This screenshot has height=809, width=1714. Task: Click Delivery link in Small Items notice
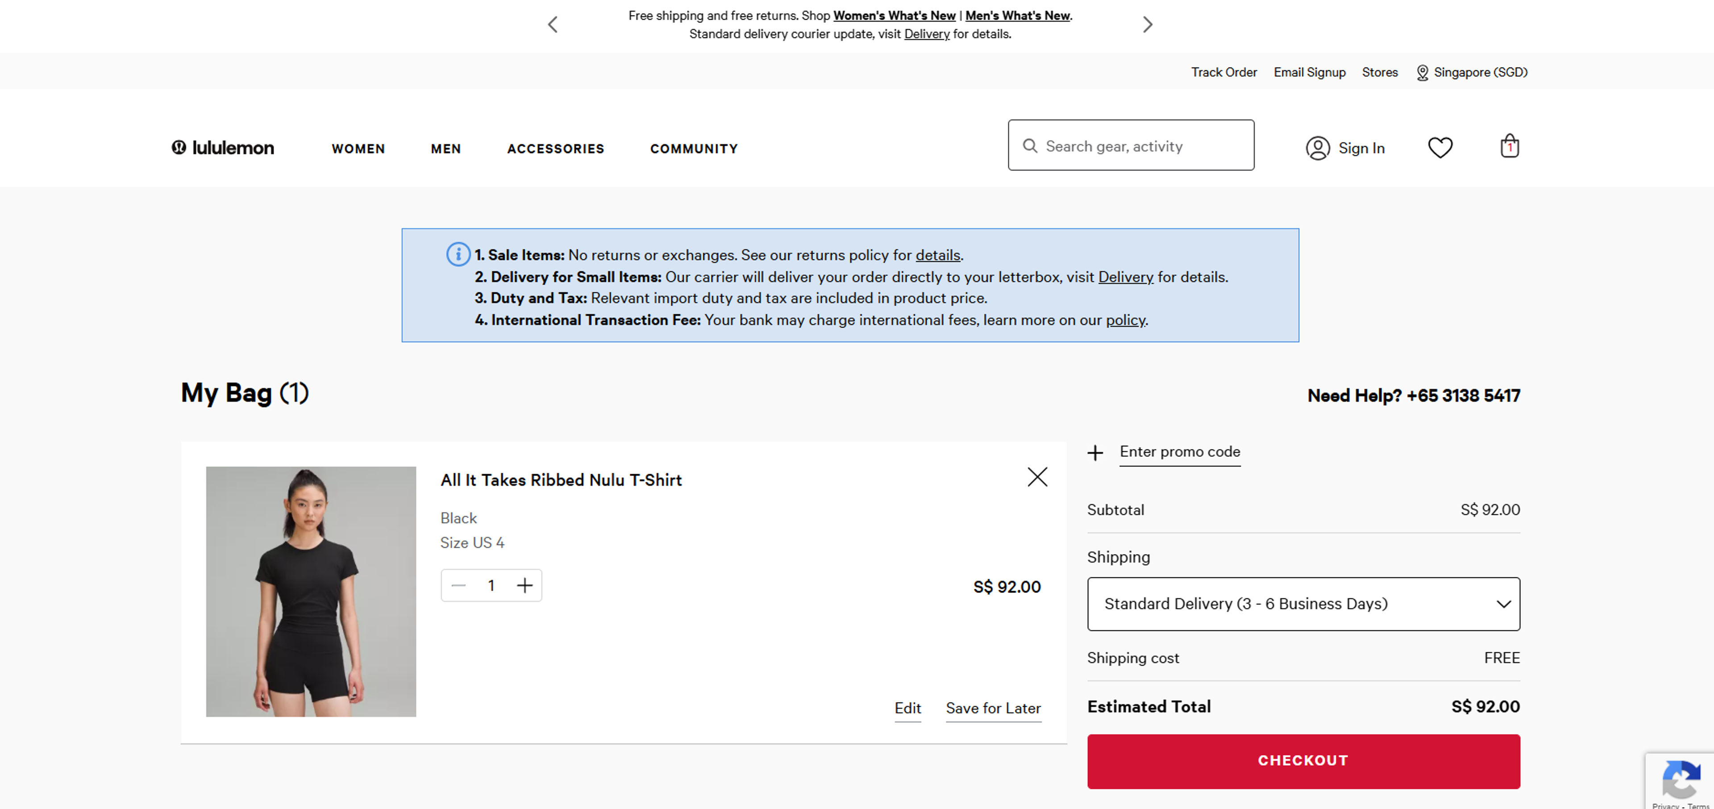click(1125, 277)
